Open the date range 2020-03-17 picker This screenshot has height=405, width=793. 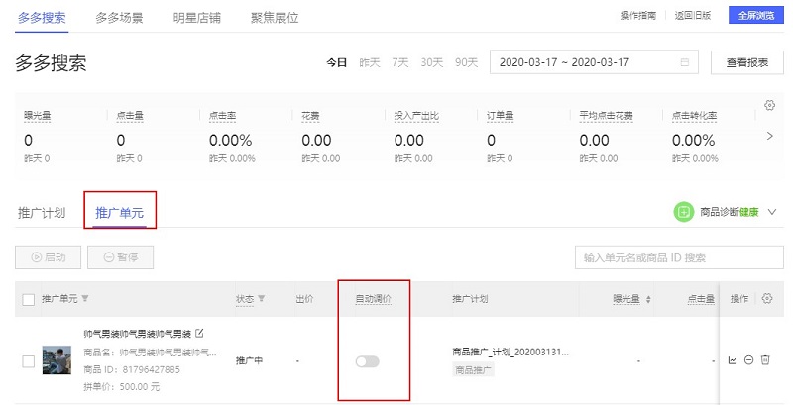tap(594, 62)
